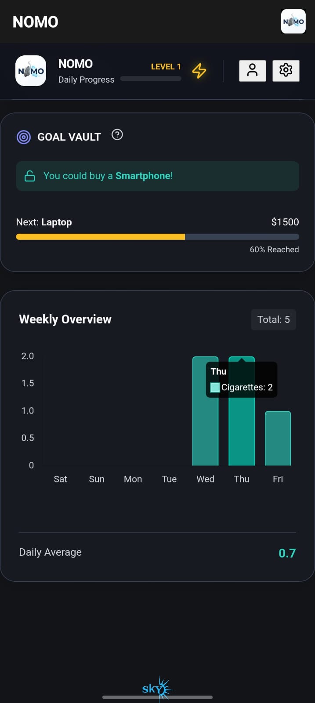
Task: Tap the LEVEL 1 label
Action: coord(166,67)
